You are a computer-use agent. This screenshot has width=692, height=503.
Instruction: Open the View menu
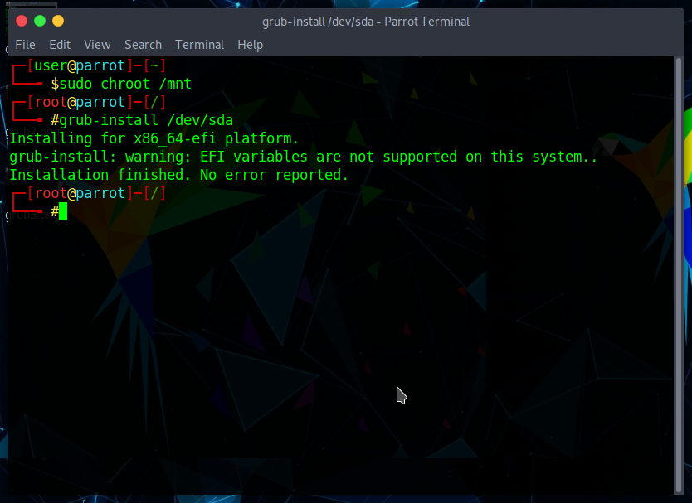coord(97,45)
